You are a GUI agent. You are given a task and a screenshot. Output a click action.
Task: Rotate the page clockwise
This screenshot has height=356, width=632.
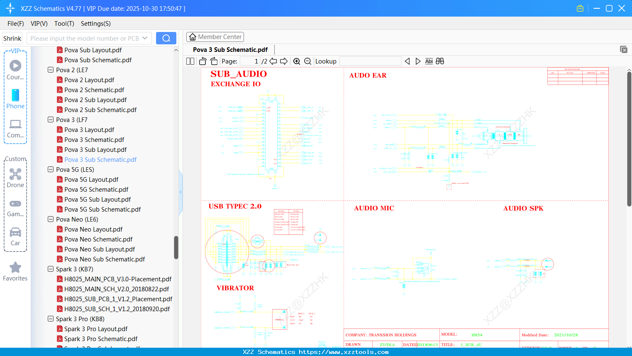tap(213, 61)
